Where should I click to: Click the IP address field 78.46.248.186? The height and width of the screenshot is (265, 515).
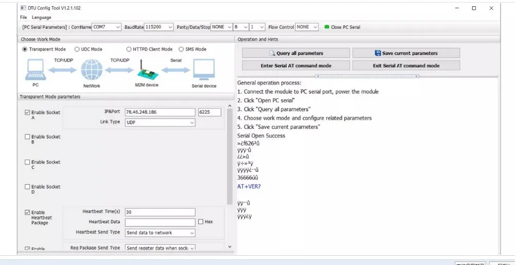(160, 112)
